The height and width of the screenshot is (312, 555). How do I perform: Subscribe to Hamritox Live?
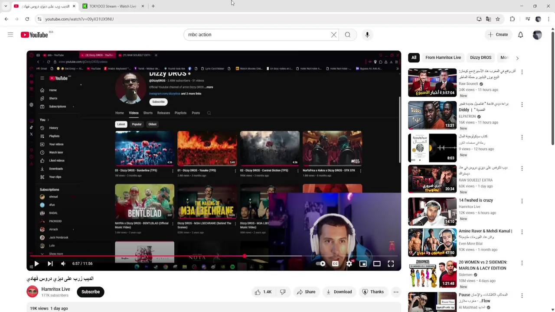tap(91, 292)
